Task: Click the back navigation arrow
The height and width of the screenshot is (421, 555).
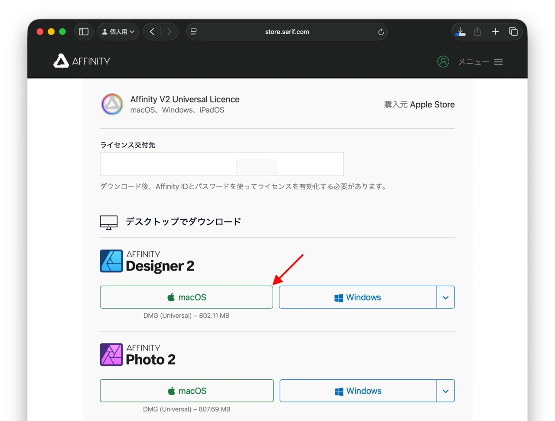Action: click(152, 32)
